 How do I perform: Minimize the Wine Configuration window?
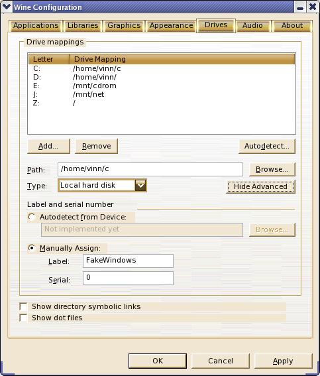coord(300,7)
